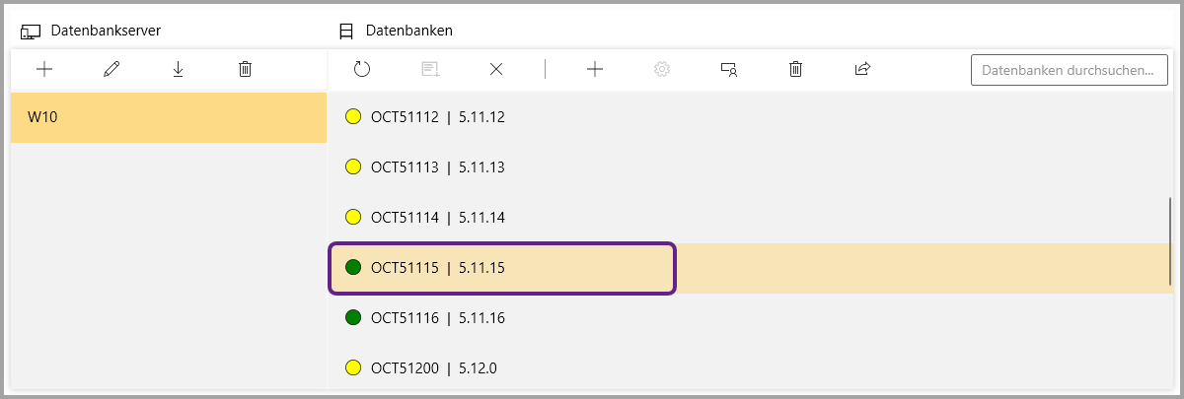The width and height of the screenshot is (1184, 399).
Task: Add a new database server
Action: pyautogui.click(x=43, y=69)
